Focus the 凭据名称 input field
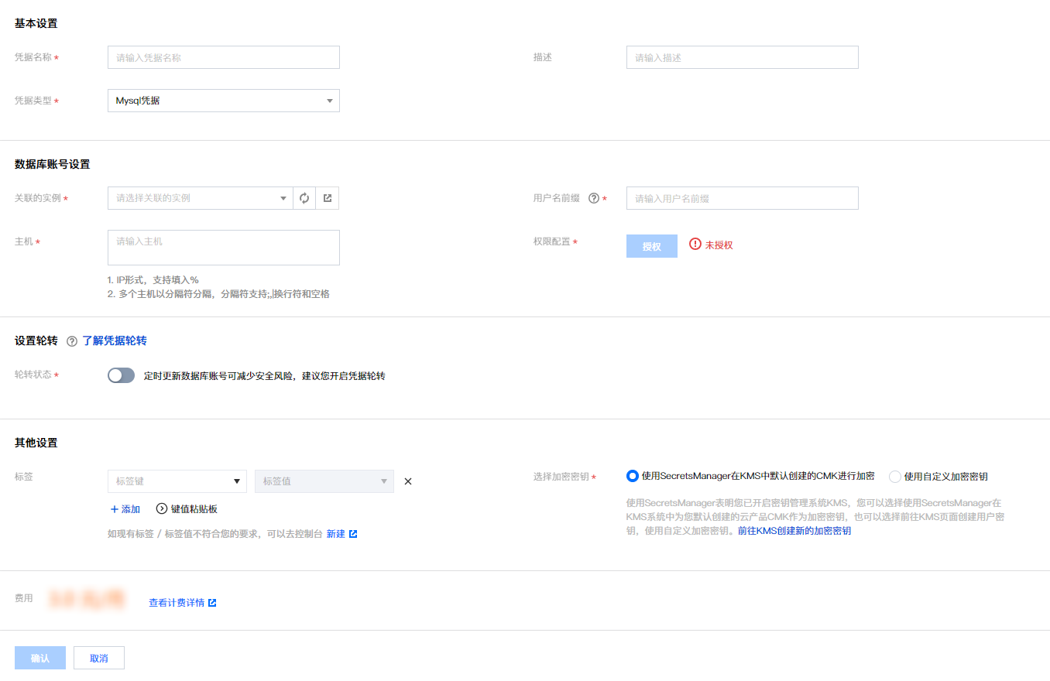 click(224, 57)
